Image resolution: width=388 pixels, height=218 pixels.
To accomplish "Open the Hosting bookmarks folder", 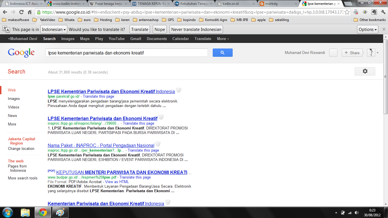I will point(103,20).
